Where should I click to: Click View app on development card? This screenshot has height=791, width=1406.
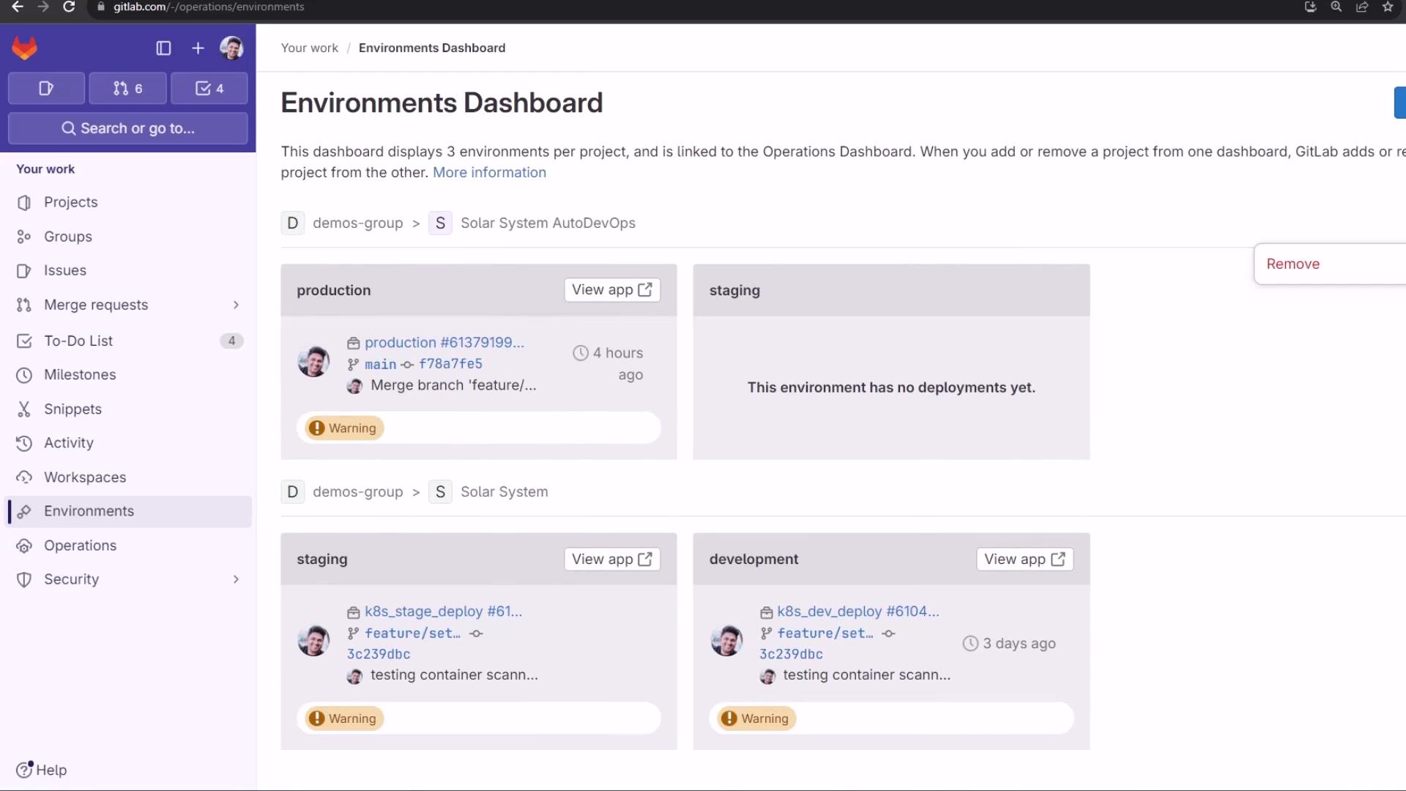[1024, 560]
